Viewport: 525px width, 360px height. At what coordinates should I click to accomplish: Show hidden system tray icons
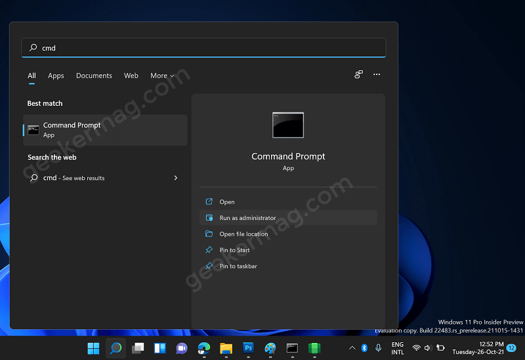click(352, 348)
